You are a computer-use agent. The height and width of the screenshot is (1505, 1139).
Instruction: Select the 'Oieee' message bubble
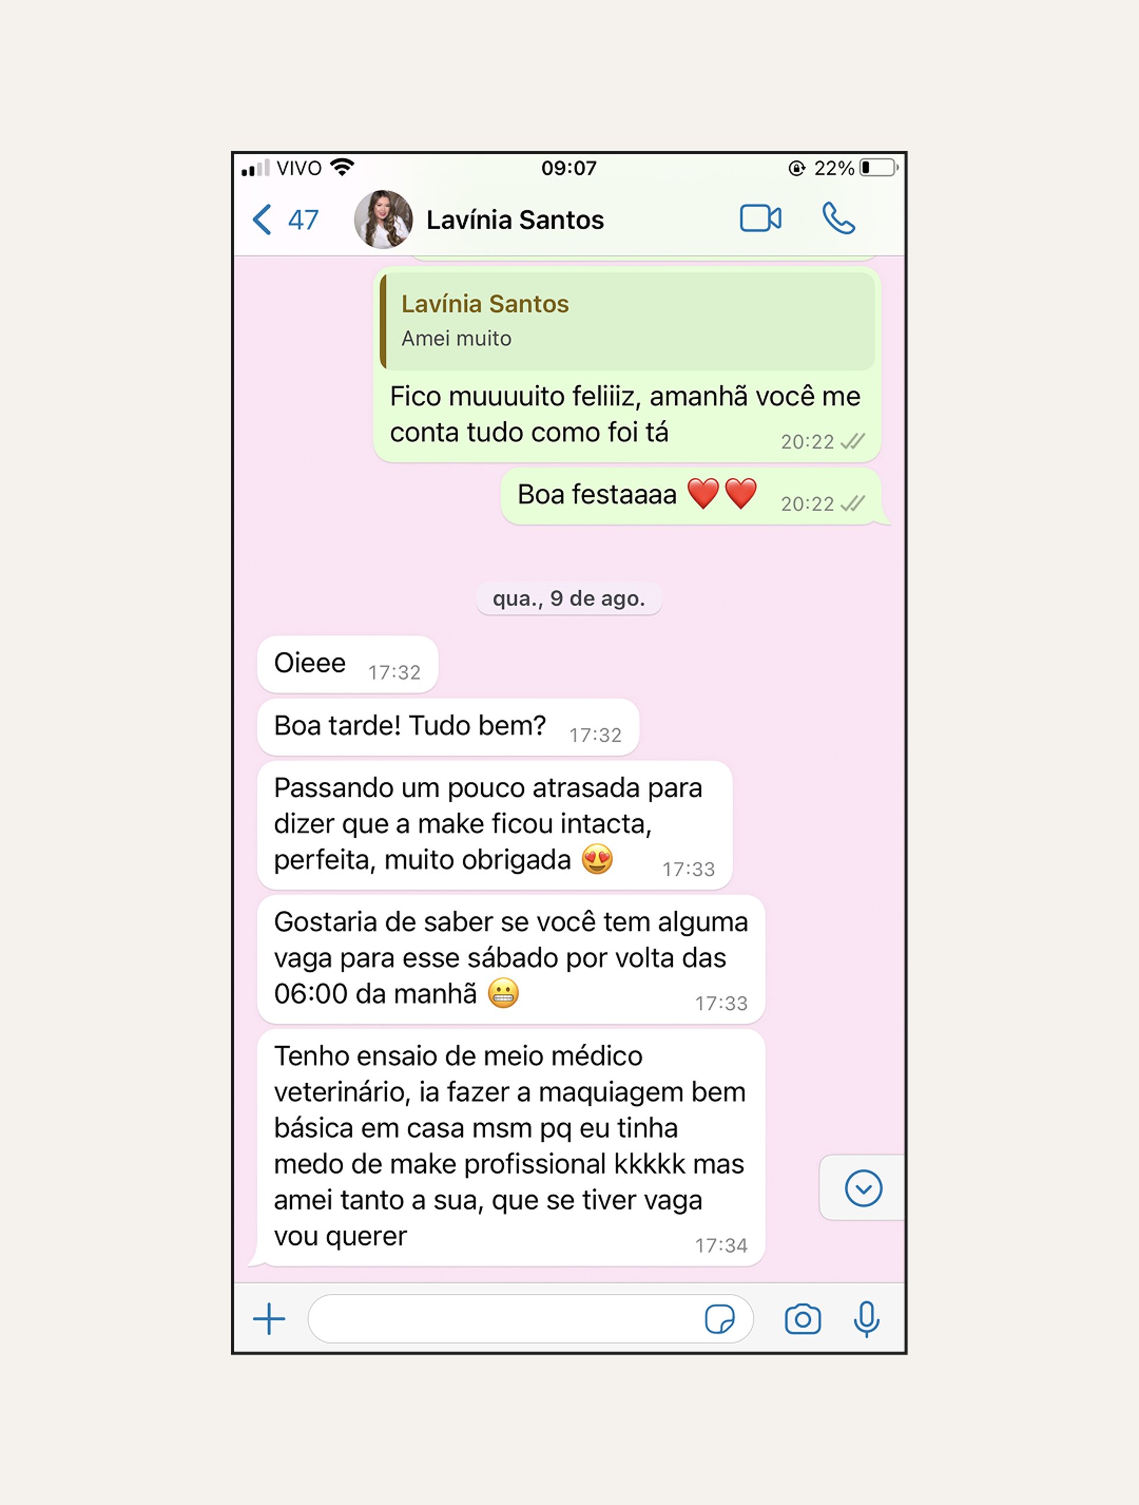pyautogui.click(x=348, y=664)
